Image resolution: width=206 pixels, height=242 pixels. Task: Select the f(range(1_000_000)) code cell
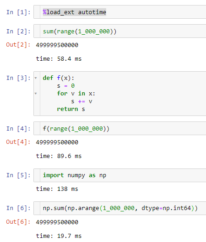click(x=120, y=128)
